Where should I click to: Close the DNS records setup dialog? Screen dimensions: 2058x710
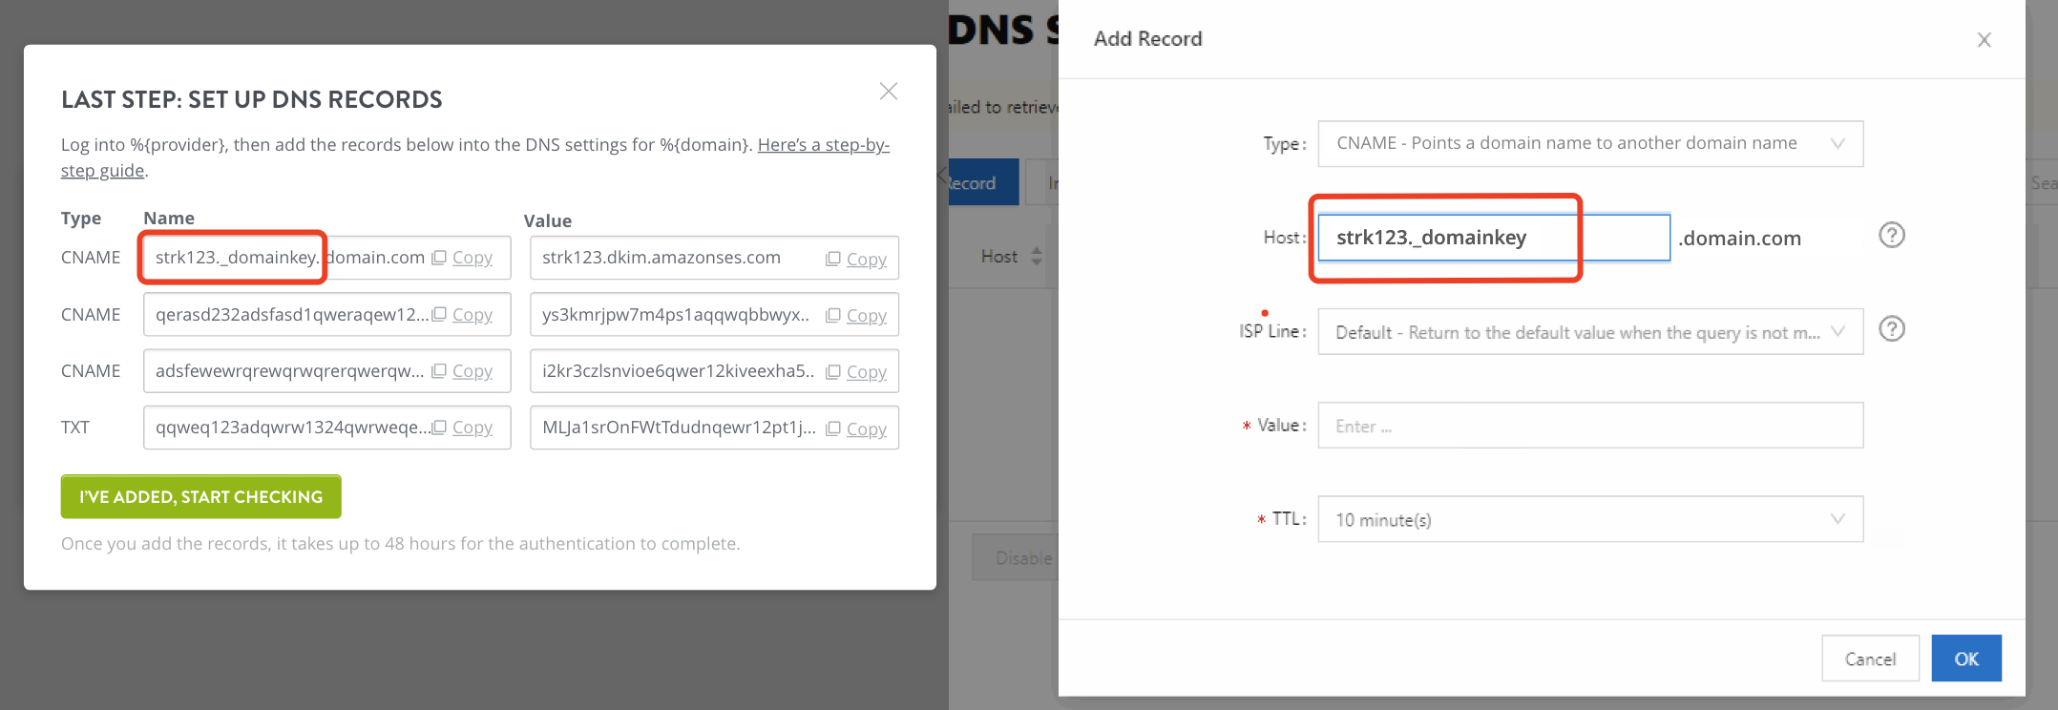point(889,92)
